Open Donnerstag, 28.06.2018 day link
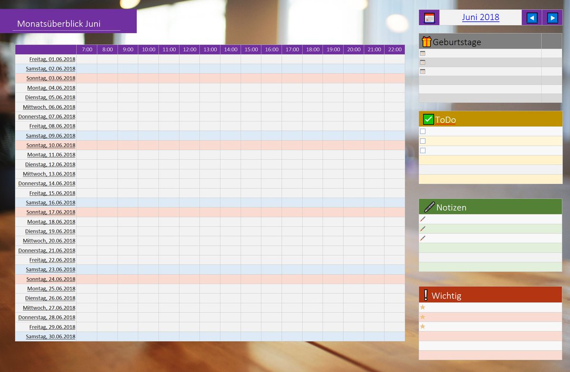The height and width of the screenshot is (372, 570). pyautogui.click(x=47, y=317)
